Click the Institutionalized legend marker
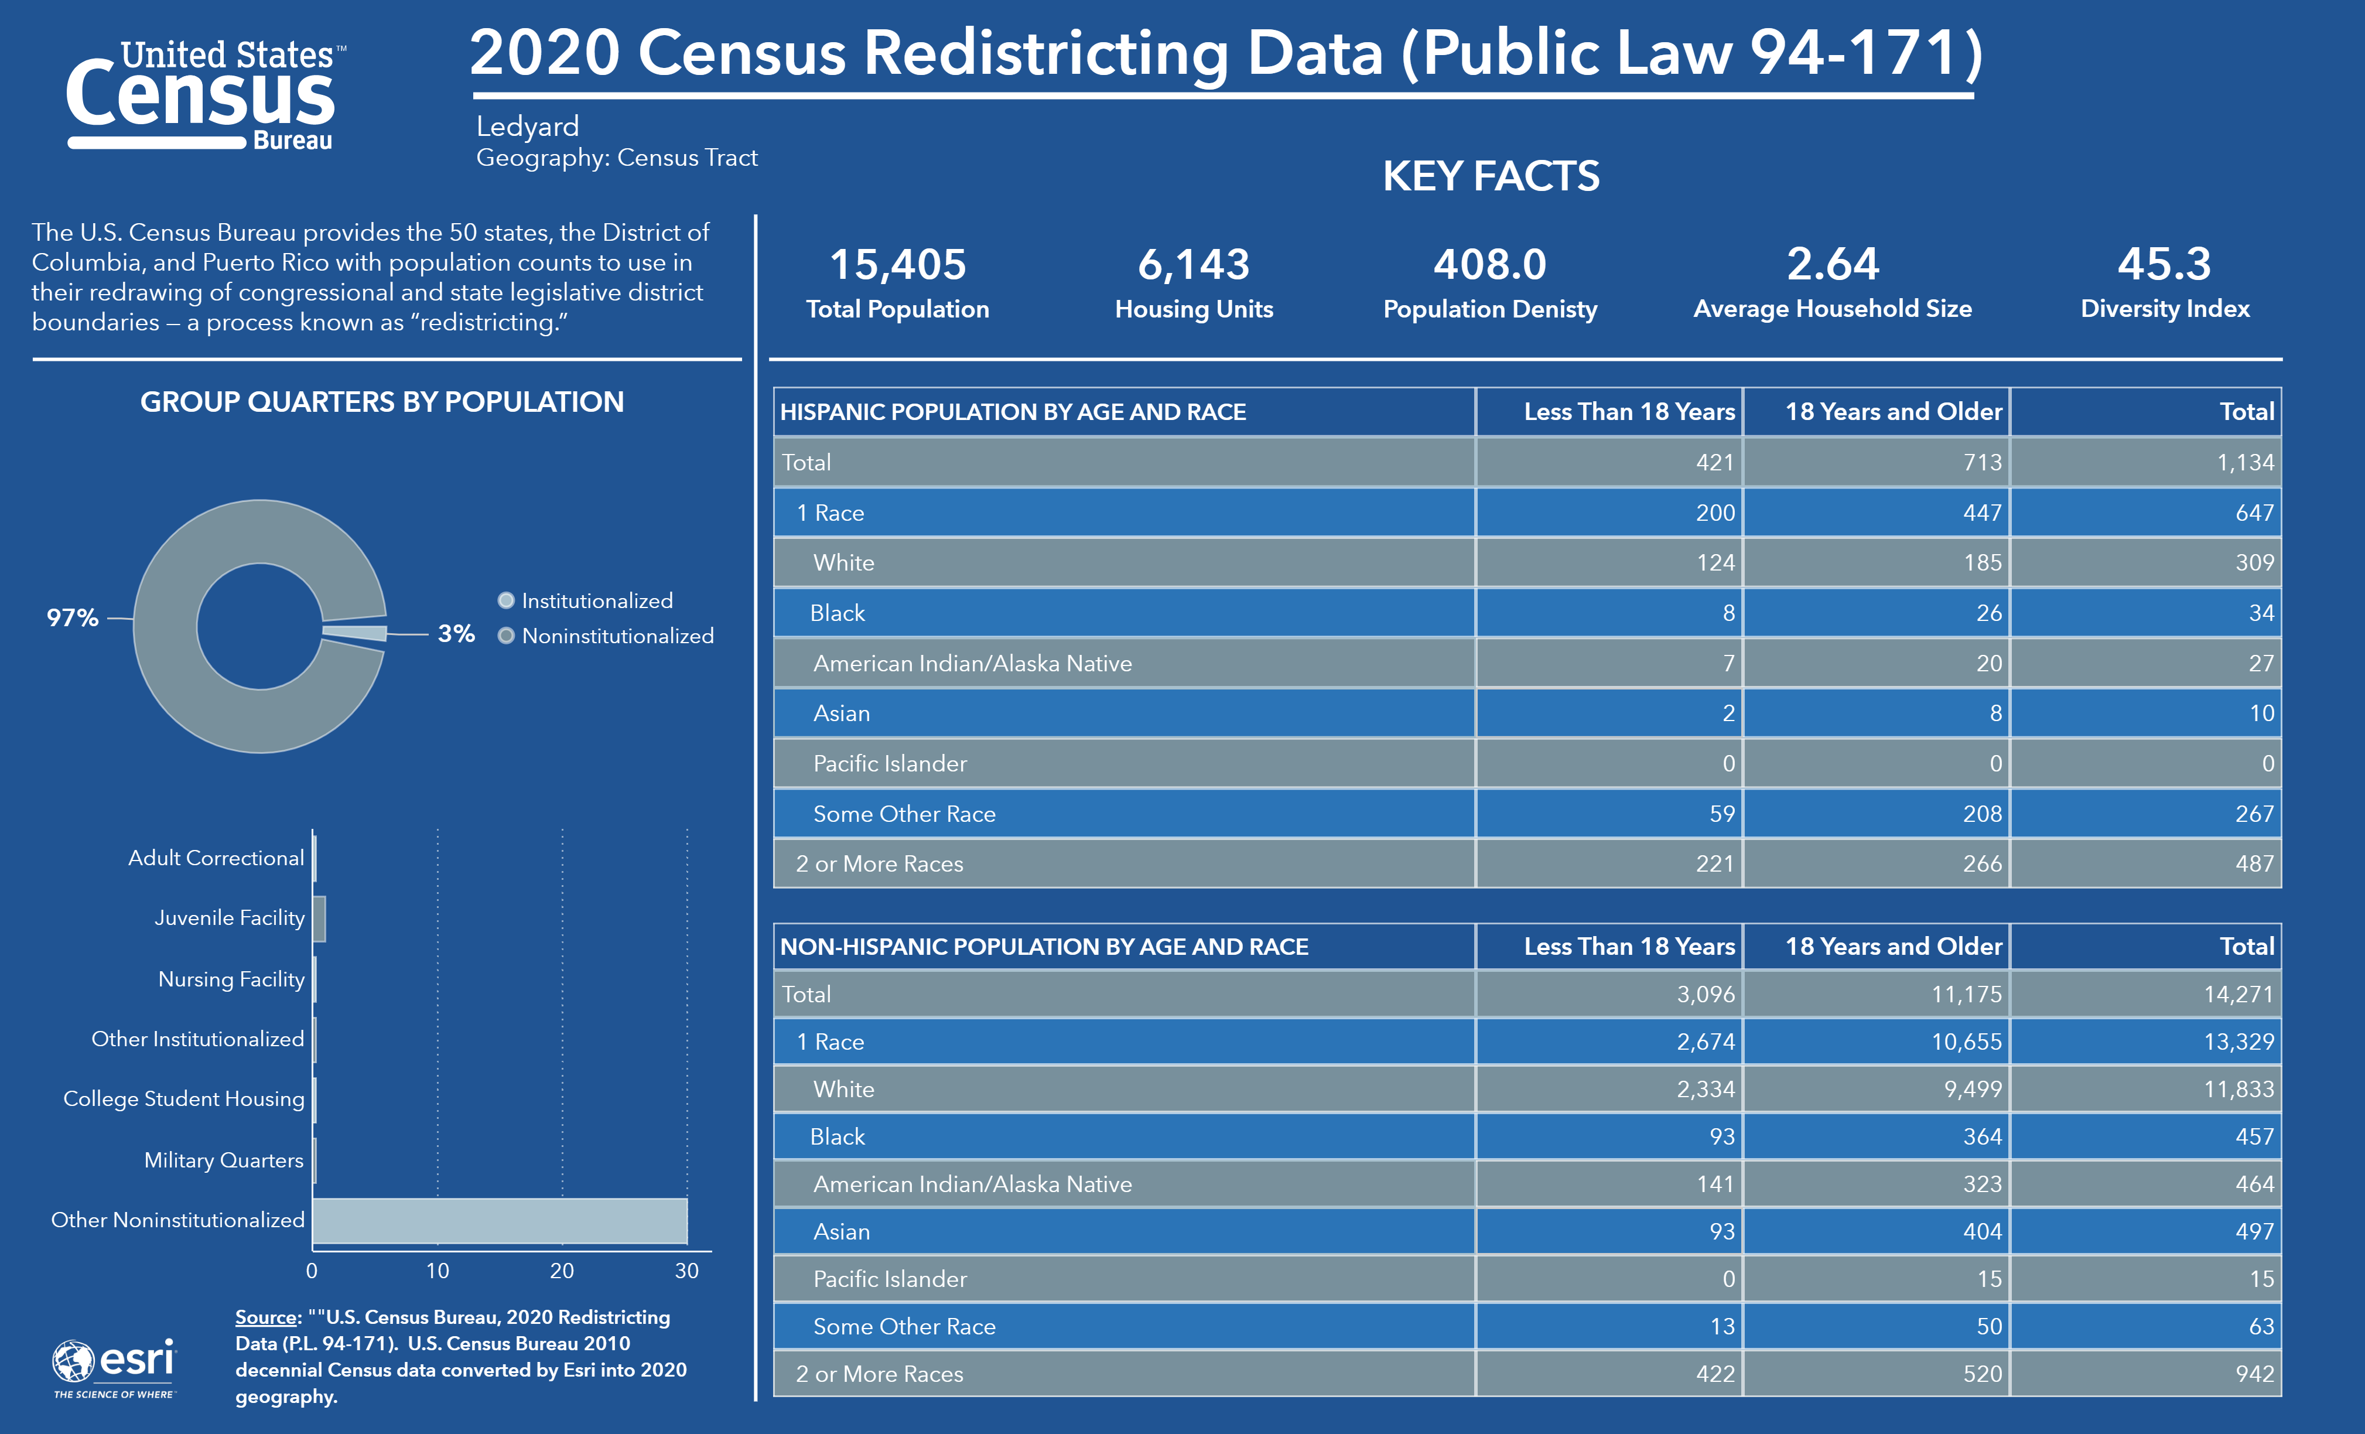The image size is (2365, 1434). point(506,601)
